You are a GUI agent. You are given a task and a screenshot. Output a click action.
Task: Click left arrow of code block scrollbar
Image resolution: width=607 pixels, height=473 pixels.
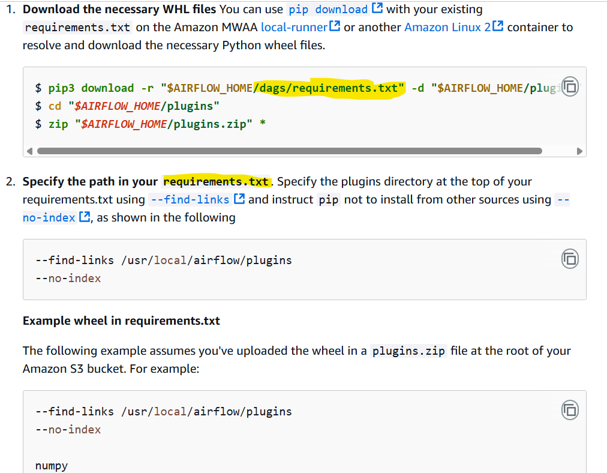click(x=30, y=151)
